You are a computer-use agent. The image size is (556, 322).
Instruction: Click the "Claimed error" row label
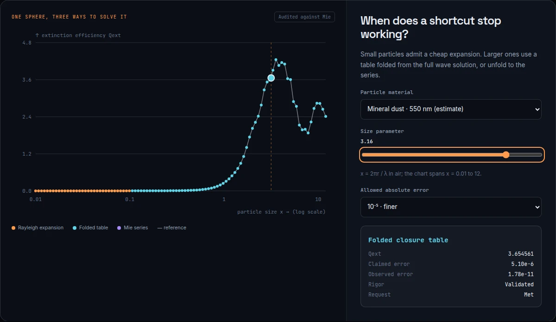click(389, 264)
